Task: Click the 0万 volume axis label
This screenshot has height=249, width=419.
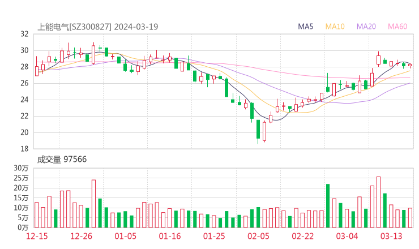Action: [x=23, y=227]
